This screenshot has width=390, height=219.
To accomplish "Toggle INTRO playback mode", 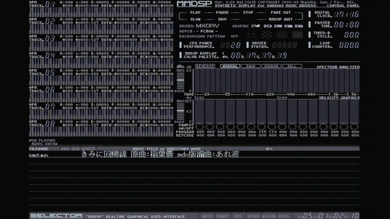I will [253, 216].
